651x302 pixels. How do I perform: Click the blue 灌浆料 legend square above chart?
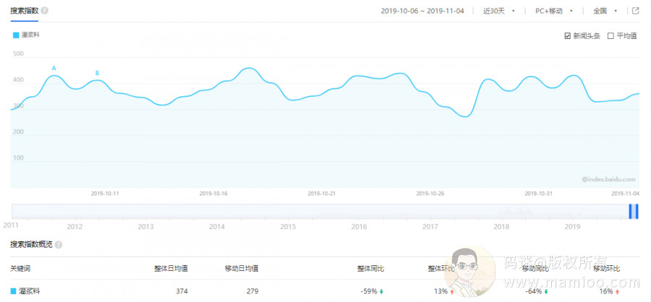(15, 35)
